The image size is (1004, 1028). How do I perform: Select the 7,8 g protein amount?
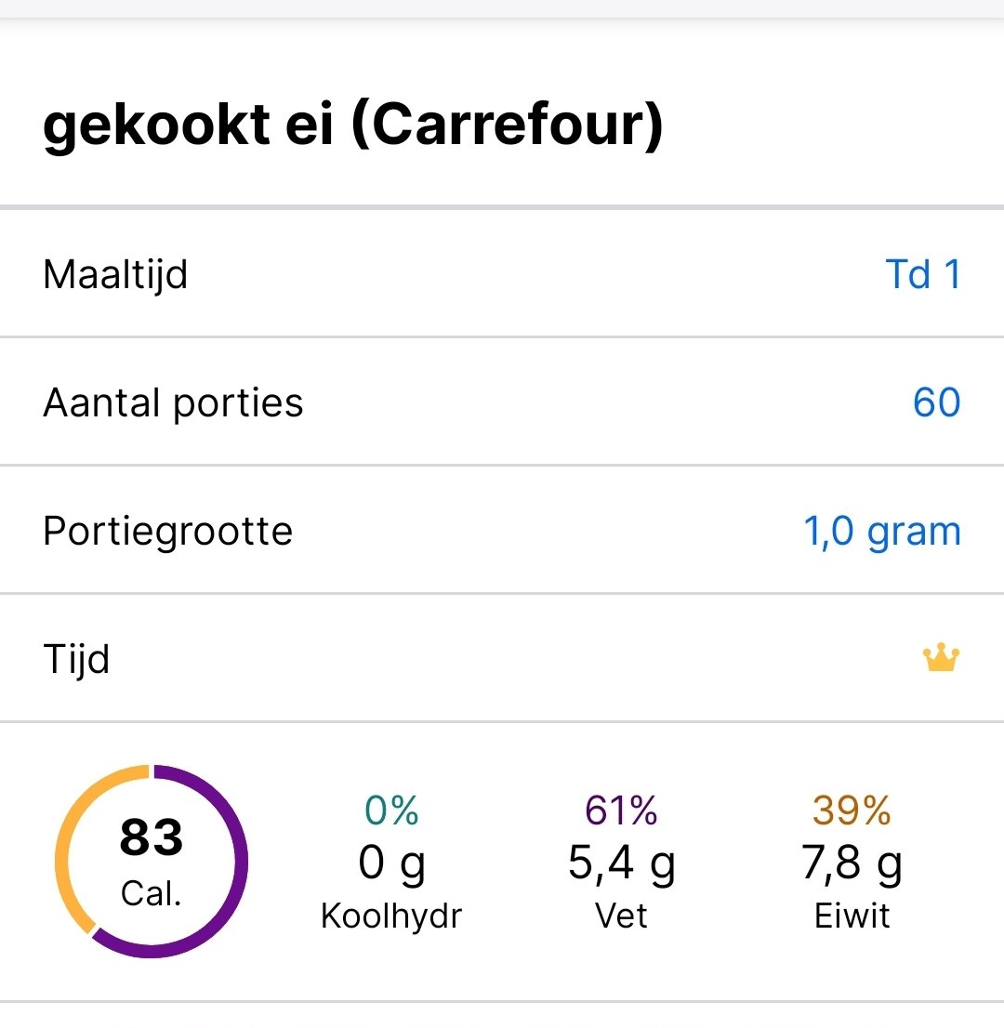coord(852,864)
